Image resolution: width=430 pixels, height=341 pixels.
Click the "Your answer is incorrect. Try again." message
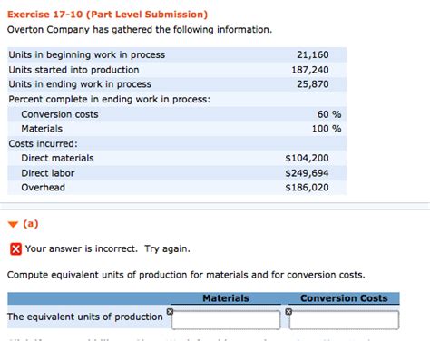pyautogui.click(x=108, y=248)
